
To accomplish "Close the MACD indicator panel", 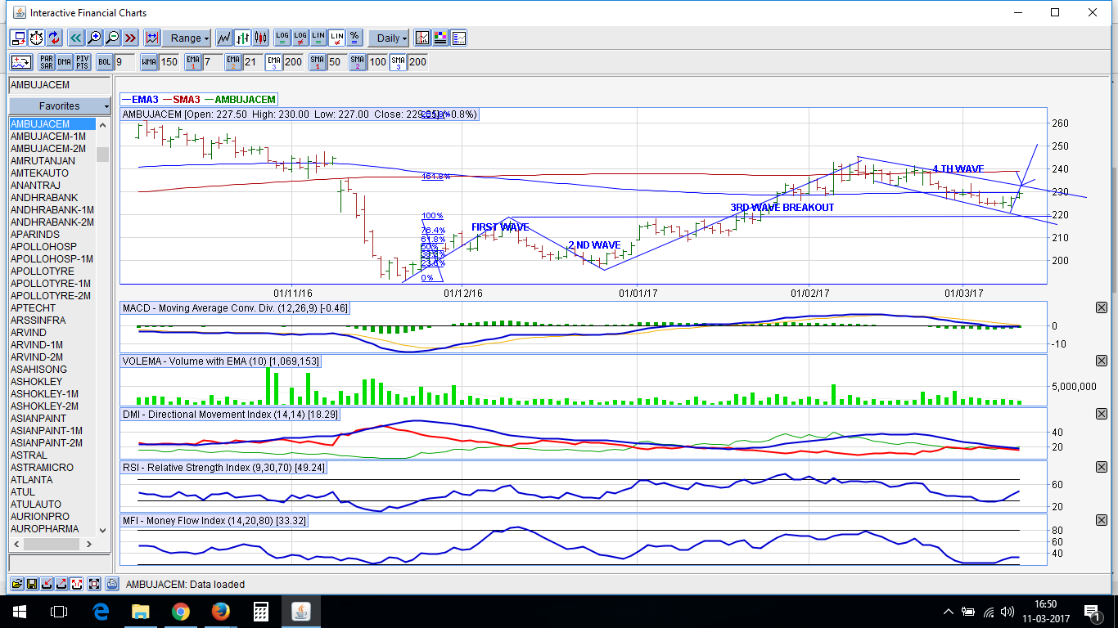I will tap(1101, 307).
